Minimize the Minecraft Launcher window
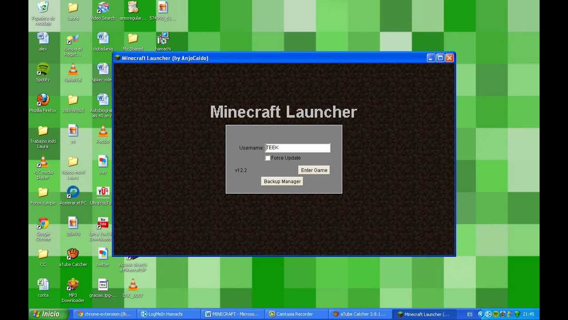Screen dimensions: 568x320 click(x=430, y=58)
